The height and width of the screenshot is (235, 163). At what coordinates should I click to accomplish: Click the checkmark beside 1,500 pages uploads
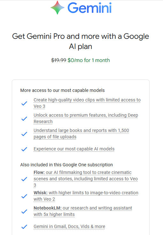click(x=24, y=134)
